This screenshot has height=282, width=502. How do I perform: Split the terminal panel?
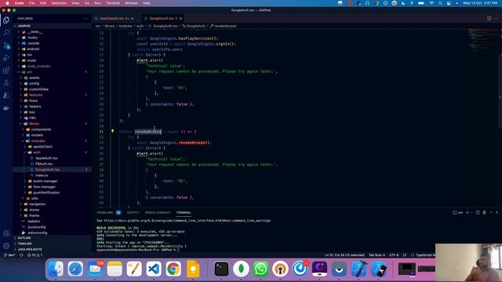478,212
